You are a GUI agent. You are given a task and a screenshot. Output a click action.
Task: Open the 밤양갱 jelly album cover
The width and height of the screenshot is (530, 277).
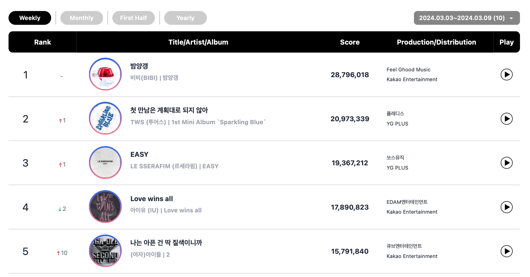(105, 74)
